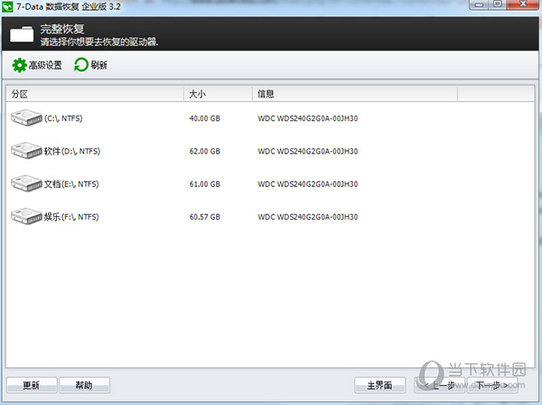Return to 主界面 main screen
Screen dimensions: 542x405
pyautogui.click(x=380, y=385)
